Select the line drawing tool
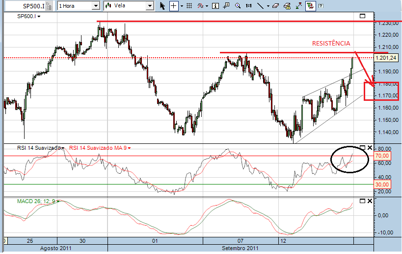This screenshot has height=254, width=402. [x=260, y=6]
